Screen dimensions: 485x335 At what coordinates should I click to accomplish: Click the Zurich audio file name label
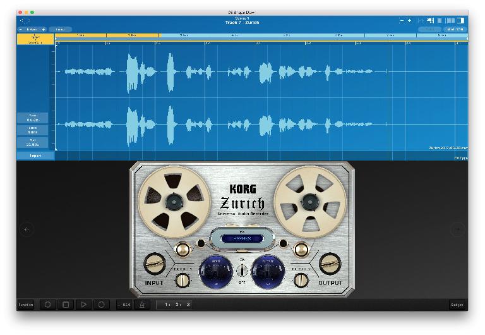pos(448,148)
